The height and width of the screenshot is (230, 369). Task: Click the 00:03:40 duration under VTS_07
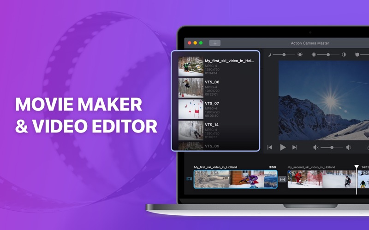(x=212, y=116)
